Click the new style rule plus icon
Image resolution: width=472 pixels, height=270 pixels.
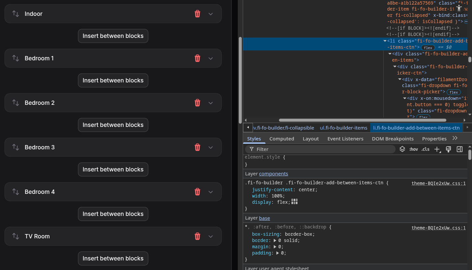(x=437, y=149)
